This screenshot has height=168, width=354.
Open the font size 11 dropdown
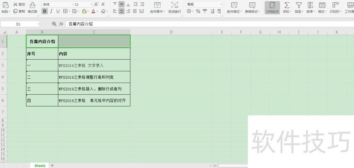click(91, 4)
